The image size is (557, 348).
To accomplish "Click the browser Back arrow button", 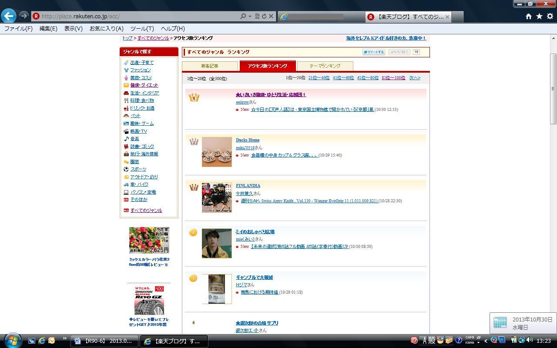I will click(x=9, y=16).
